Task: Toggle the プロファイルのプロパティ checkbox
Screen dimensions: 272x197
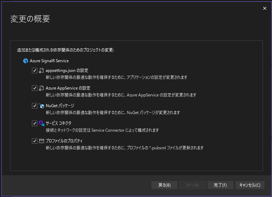Action: click(35, 141)
